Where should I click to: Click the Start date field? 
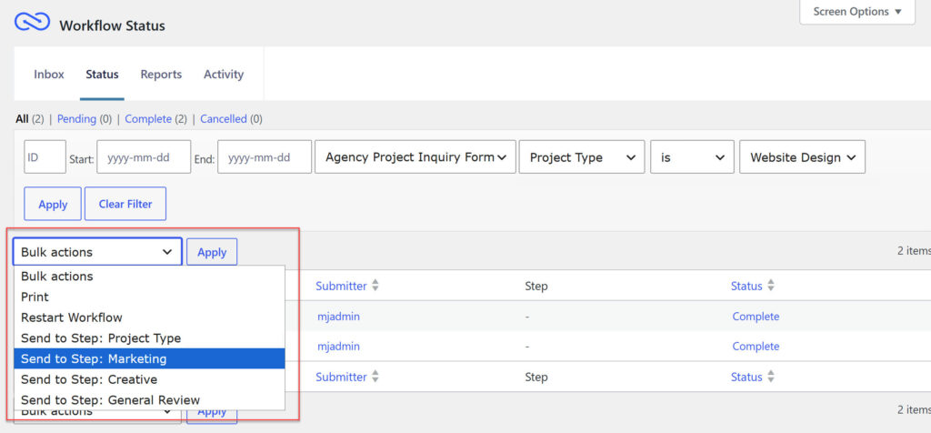144,156
